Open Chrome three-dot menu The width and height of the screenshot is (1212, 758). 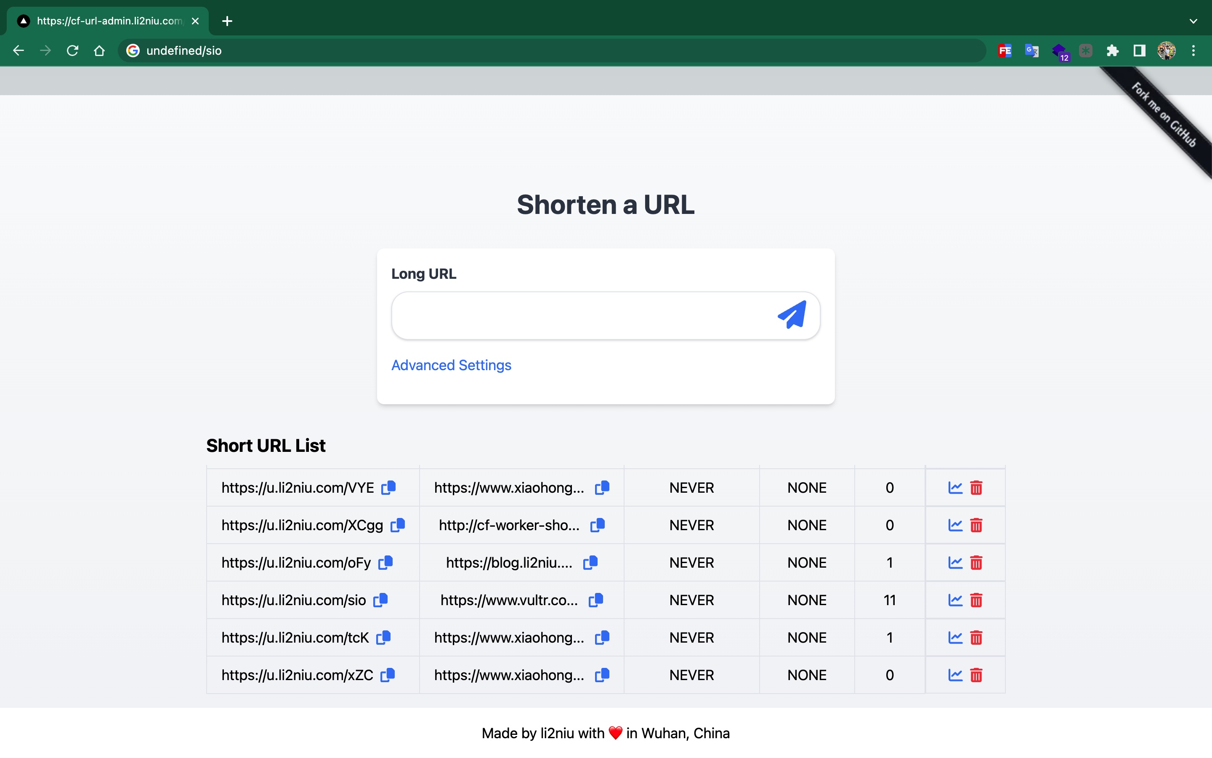click(x=1193, y=51)
